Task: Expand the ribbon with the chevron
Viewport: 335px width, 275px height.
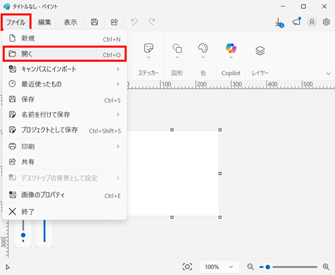Action: (x=328, y=74)
